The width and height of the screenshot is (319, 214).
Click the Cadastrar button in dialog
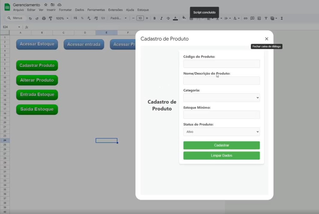[221, 145]
